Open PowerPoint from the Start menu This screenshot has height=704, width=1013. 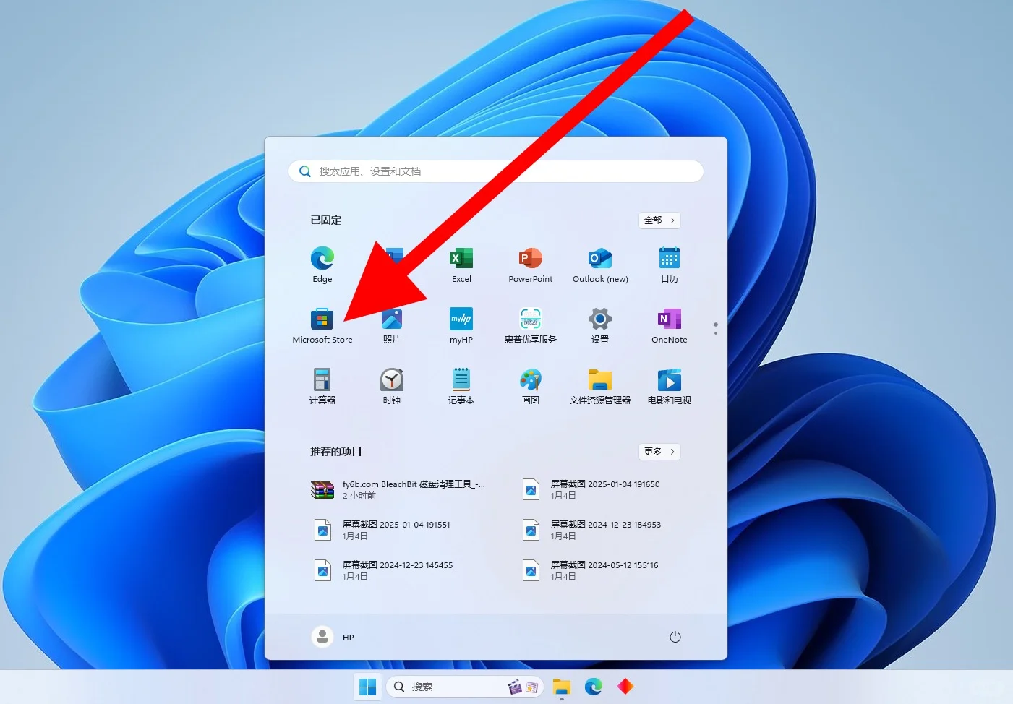coord(531,265)
